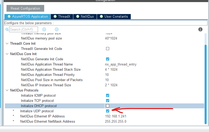Edit NetMask Address 255.255.255.0
This screenshot has height=132, width=209.
click(x=116, y=122)
